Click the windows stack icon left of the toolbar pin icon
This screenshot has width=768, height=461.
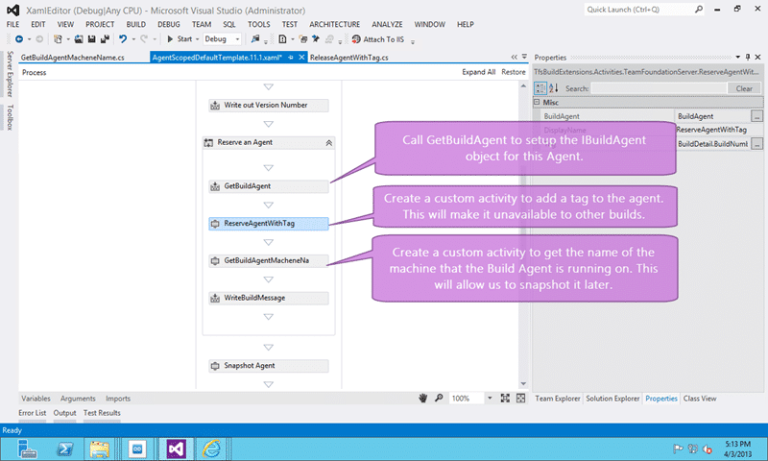pyautogui.click(x=303, y=39)
